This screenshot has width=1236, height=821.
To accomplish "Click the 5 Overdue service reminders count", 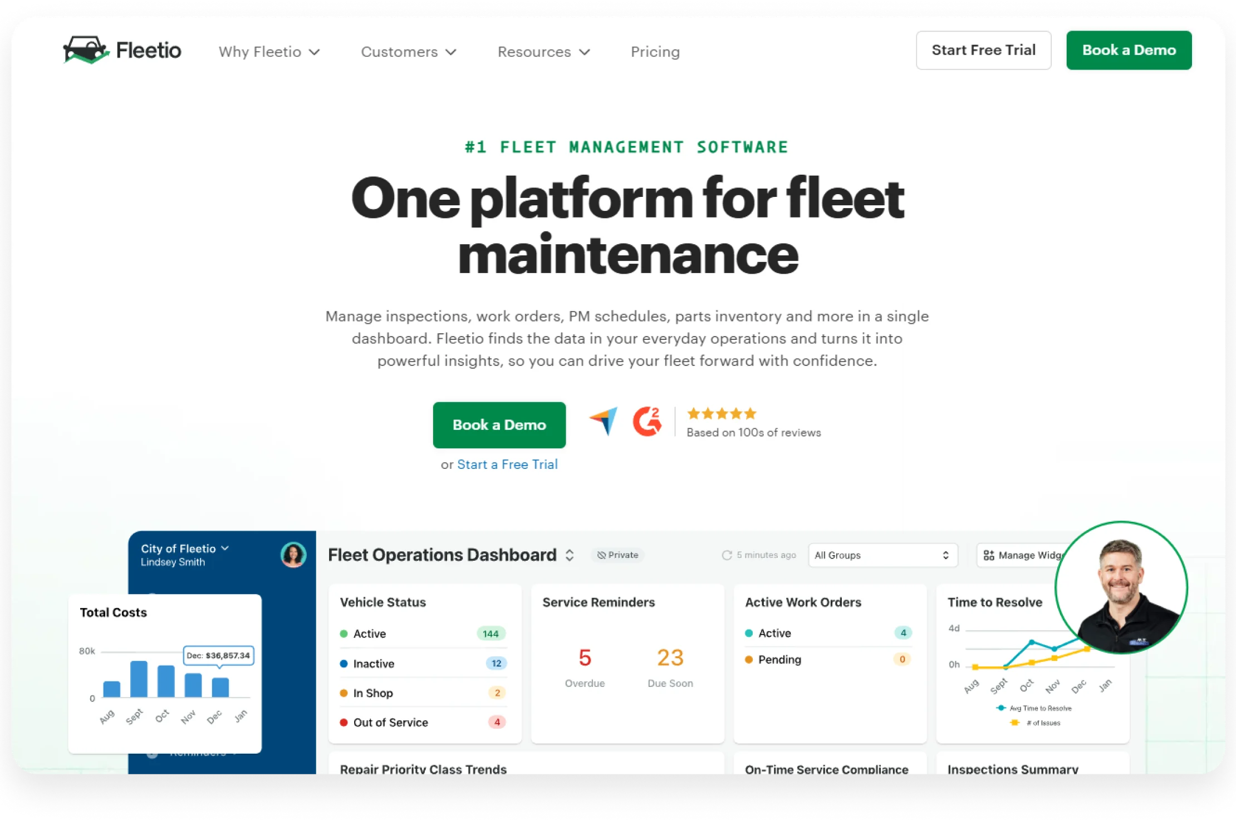I will (585, 657).
